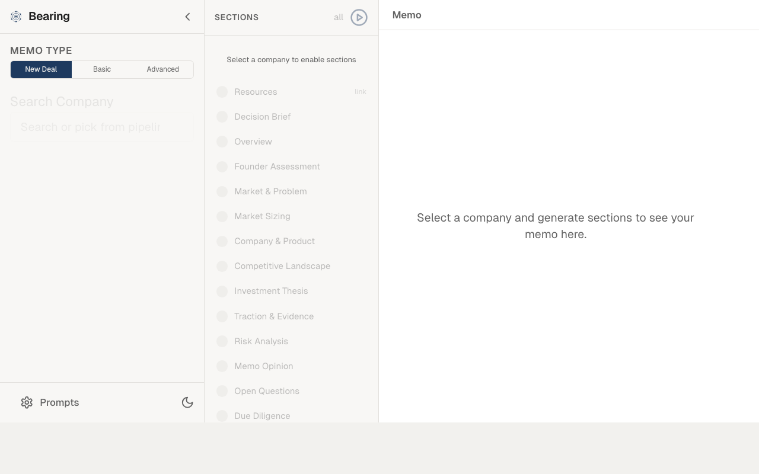759x474 pixels.
Task: Open the Prompts settings
Action: [59, 402]
